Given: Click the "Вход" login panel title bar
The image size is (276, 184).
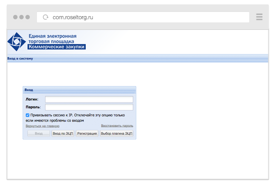Looking at the screenshot, I should point(79,90).
